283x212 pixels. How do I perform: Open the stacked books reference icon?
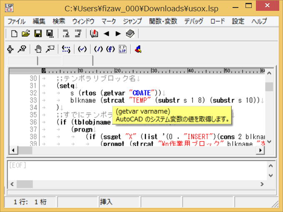(130, 34)
